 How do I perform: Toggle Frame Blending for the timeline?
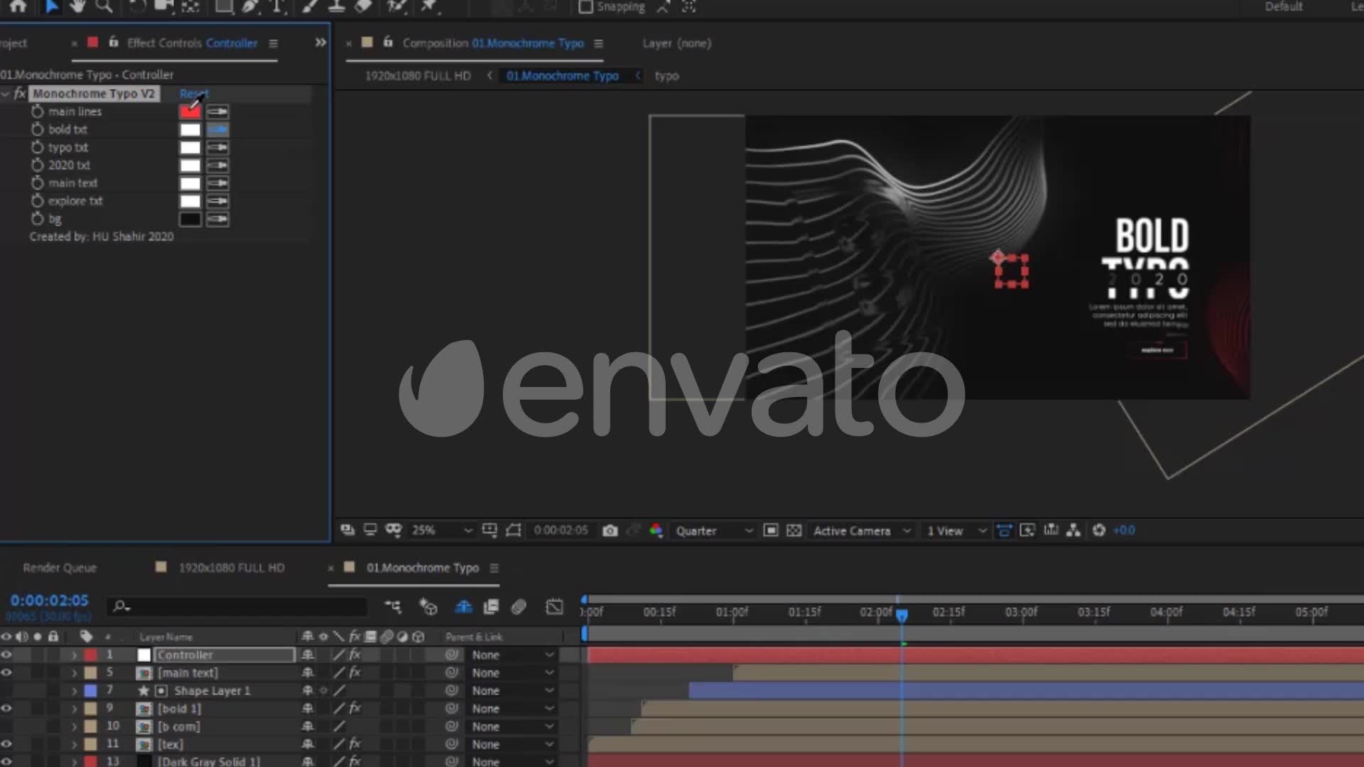click(x=491, y=606)
